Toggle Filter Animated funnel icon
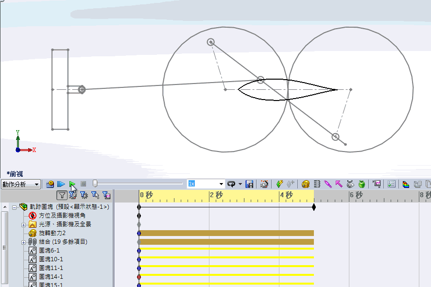This screenshot has height=287, width=431. click(x=73, y=195)
